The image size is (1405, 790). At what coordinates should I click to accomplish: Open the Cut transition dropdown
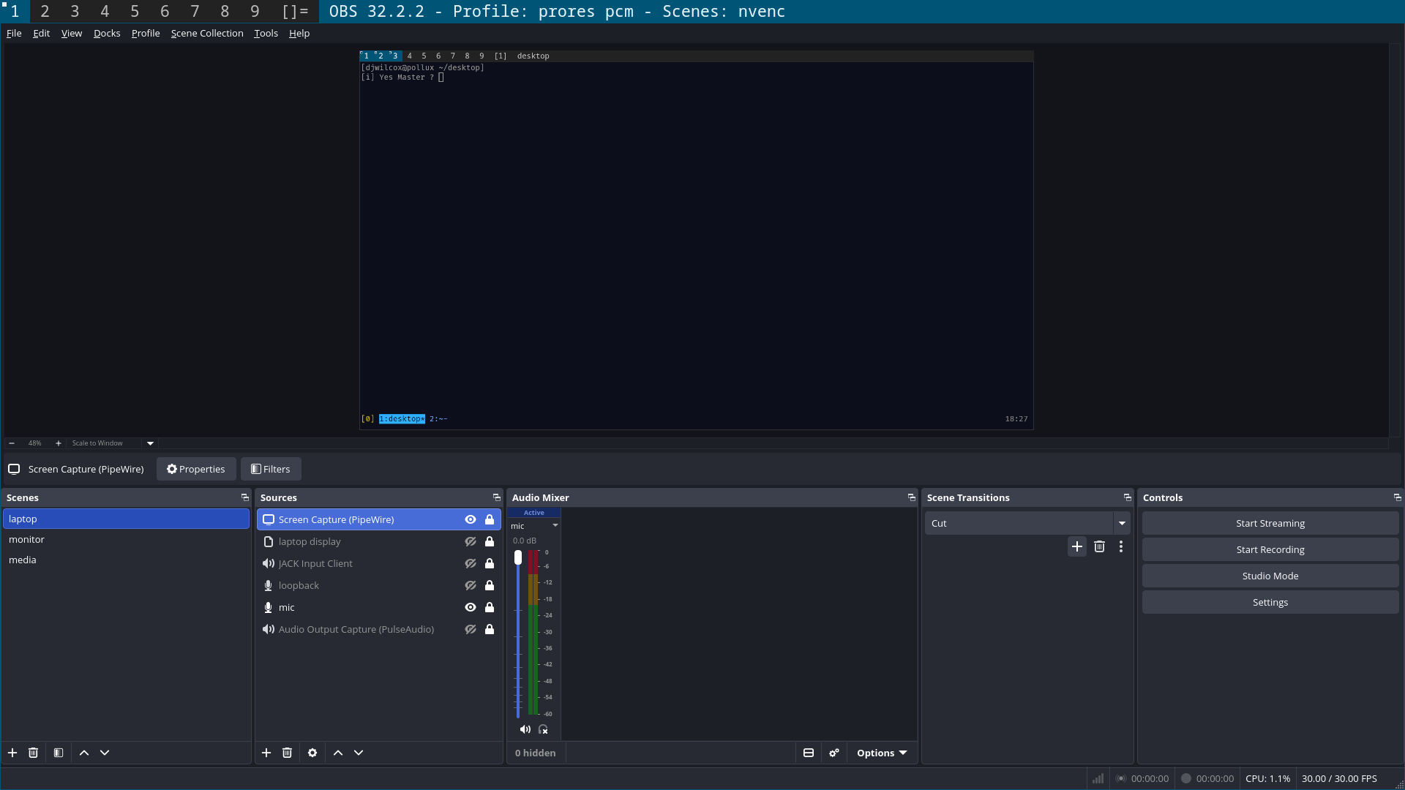pyautogui.click(x=1122, y=523)
